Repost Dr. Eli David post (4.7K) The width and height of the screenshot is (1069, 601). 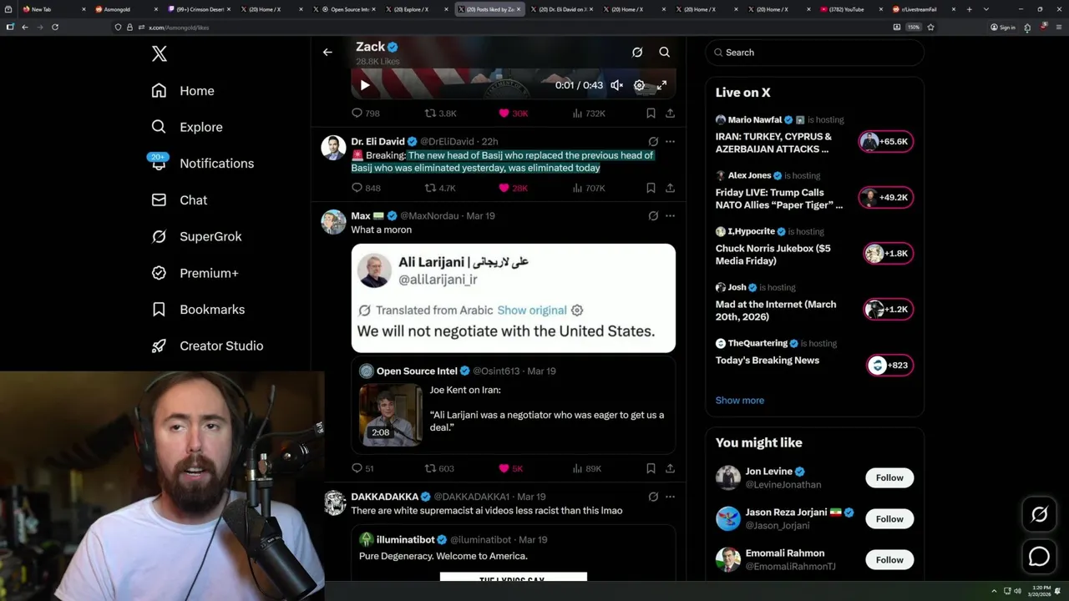pos(440,189)
